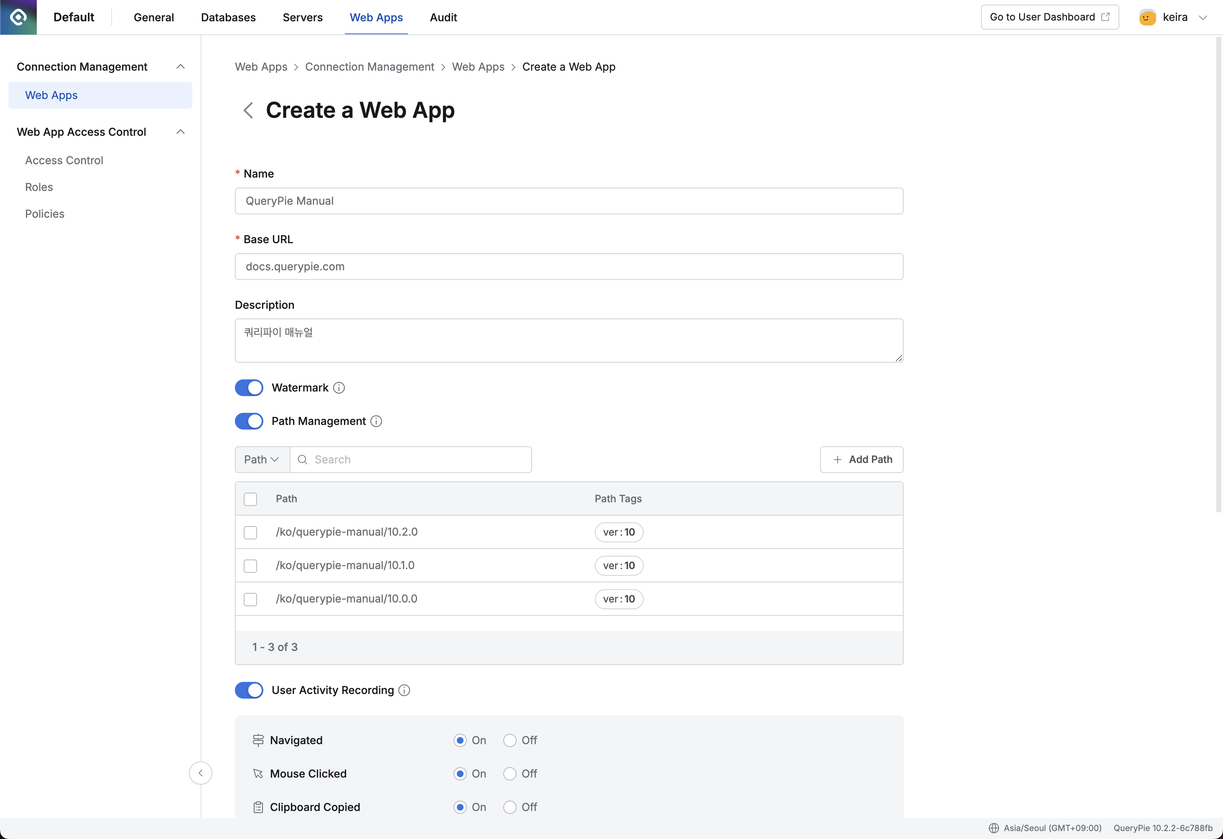The width and height of the screenshot is (1223, 839).
Task: Collapse the sidebar with the round arrow button
Action: [201, 773]
